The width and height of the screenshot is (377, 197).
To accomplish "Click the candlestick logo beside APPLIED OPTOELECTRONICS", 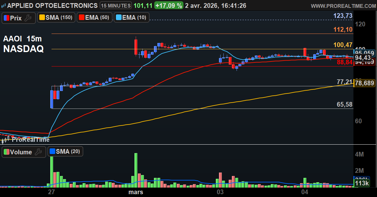I will (4, 5).
